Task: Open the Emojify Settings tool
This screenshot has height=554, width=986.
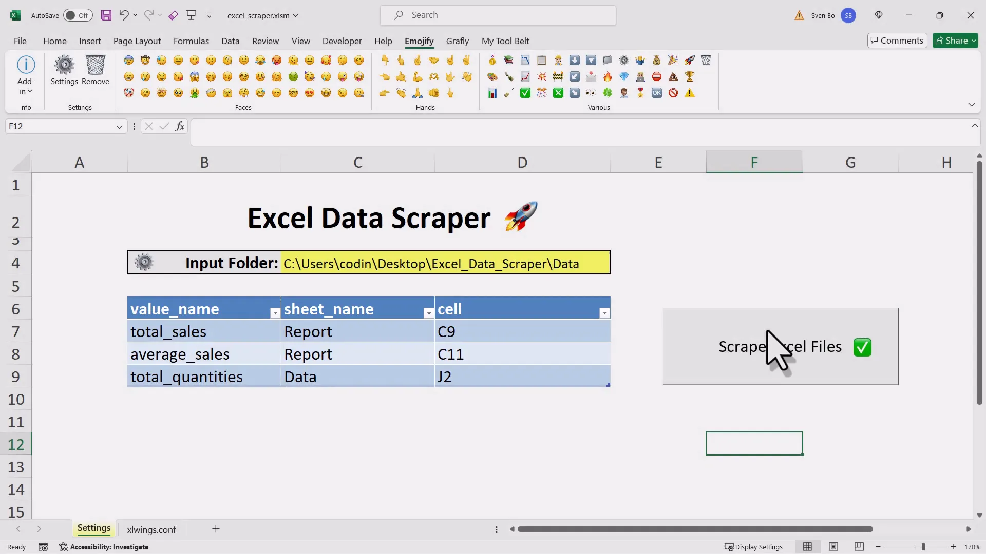Action: [64, 72]
